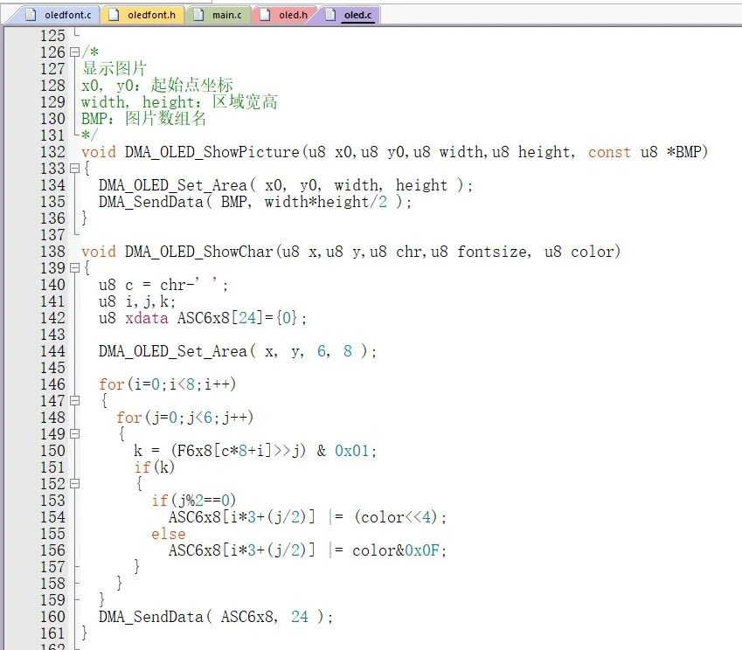742x650 pixels.
Task: Click the '显示图片' comment on line 127
Action: click(x=114, y=69)
